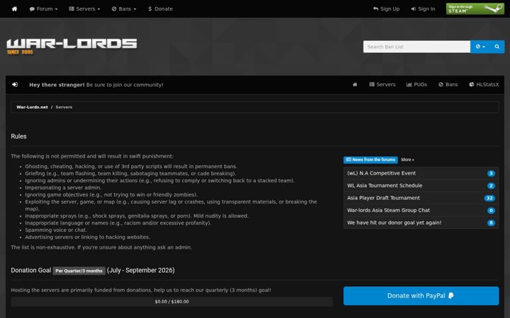
Task: Open the Forum dropdown menu
Action: tap(44, 8)
